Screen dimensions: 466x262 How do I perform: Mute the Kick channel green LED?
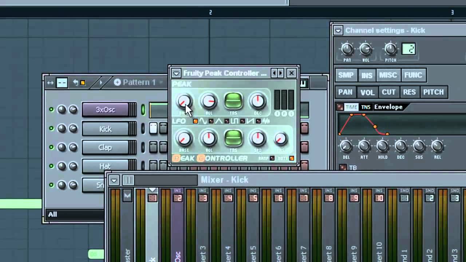click(x=51, y=128)
